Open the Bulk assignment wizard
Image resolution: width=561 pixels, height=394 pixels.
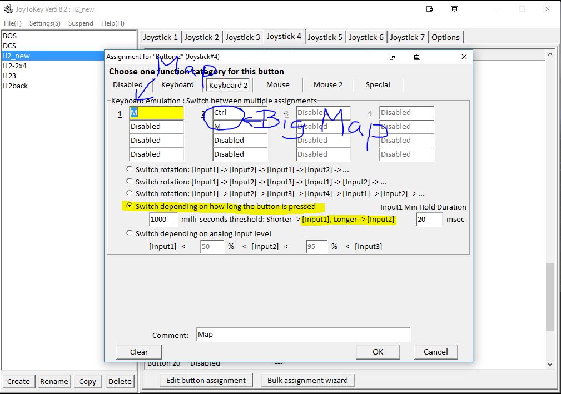pos(307,381)
